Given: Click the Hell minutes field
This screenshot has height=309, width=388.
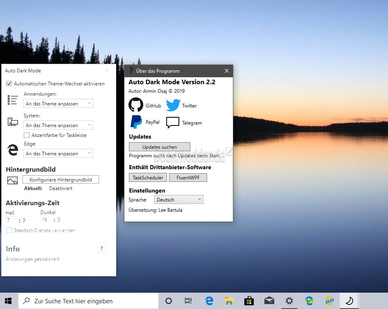Looking at the screenshot, I should (27, 220).
